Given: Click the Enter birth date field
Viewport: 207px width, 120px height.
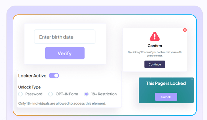Looking at the screenshot, I should click(x=64, y=37).
